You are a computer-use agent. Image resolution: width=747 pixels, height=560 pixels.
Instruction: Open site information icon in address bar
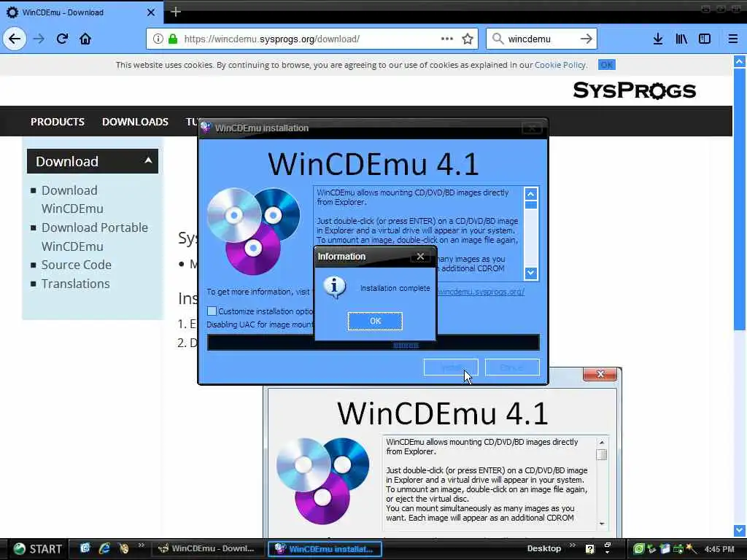(x=158, y=39)
